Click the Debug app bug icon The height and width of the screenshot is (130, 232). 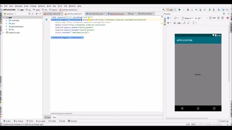point(188,10)
